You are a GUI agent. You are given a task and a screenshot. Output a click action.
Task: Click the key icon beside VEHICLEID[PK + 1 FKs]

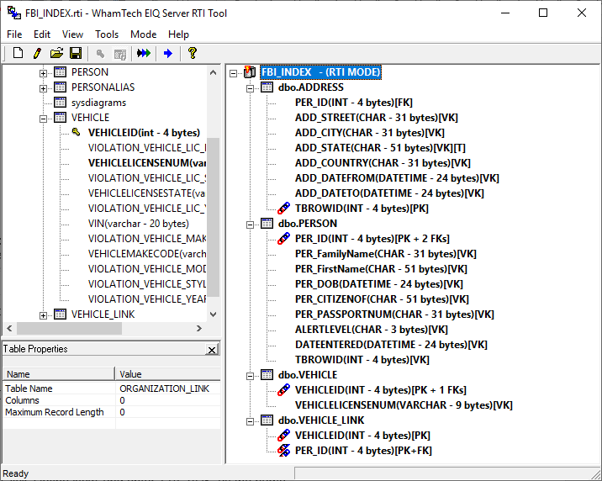pyautogui.click(x=283, y=389)
